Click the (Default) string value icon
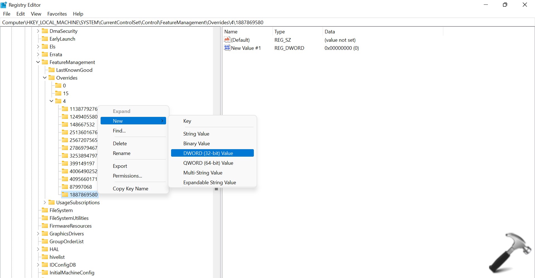 [x=227, y=40]
